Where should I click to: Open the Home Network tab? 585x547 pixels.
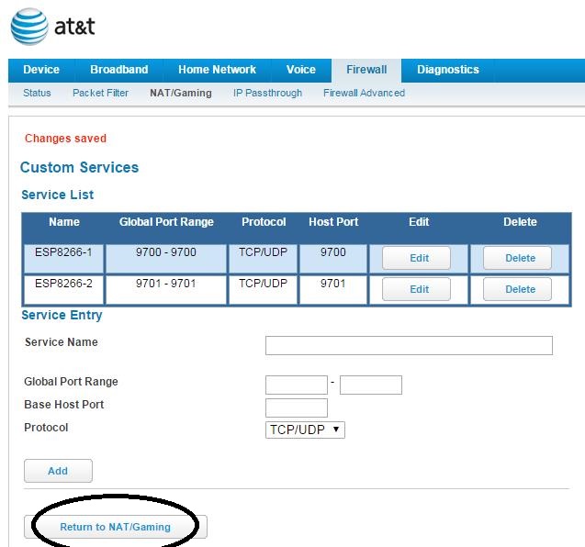217,70
